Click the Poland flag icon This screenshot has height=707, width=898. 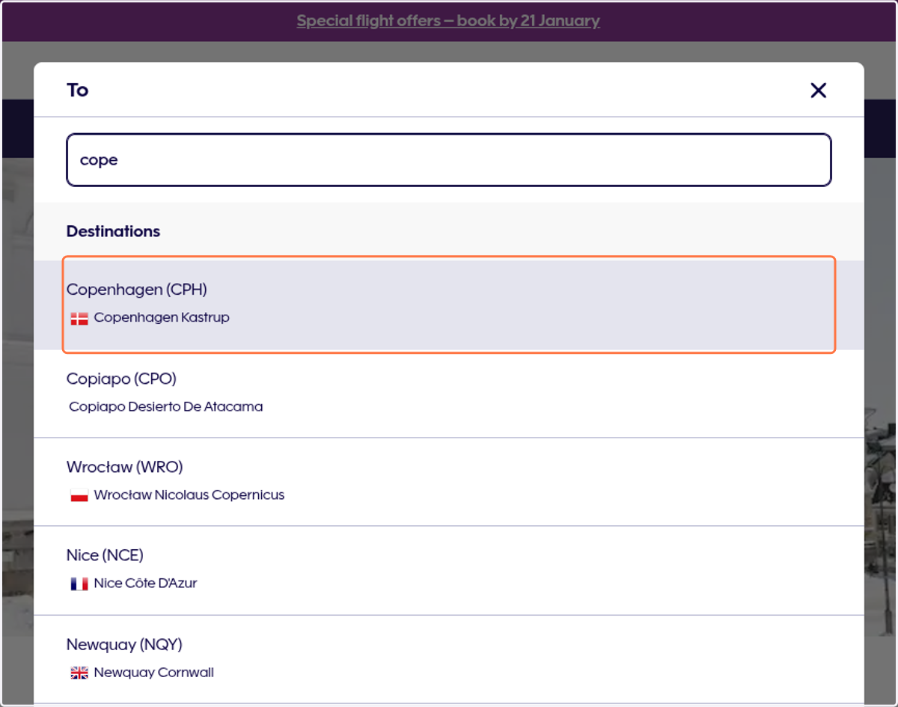coord(79,495)
